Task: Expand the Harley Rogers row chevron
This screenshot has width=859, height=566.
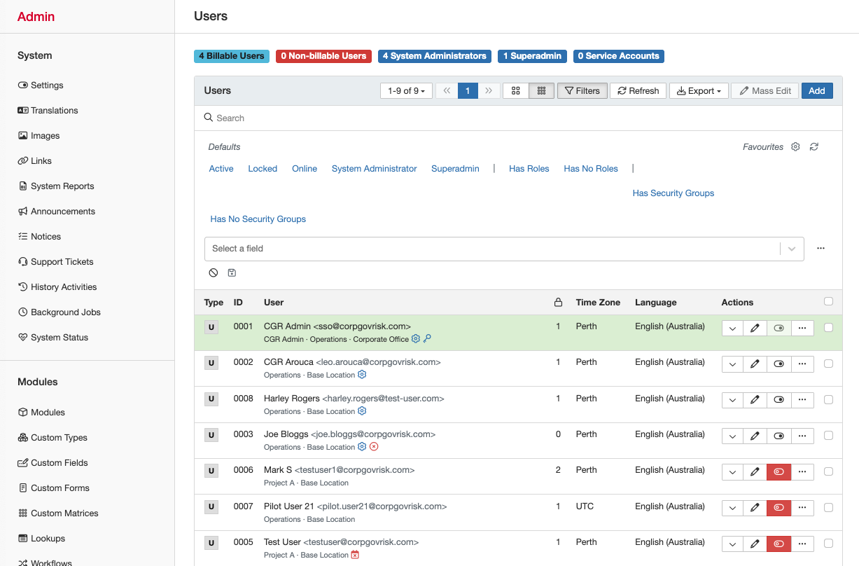Action: 732,400
